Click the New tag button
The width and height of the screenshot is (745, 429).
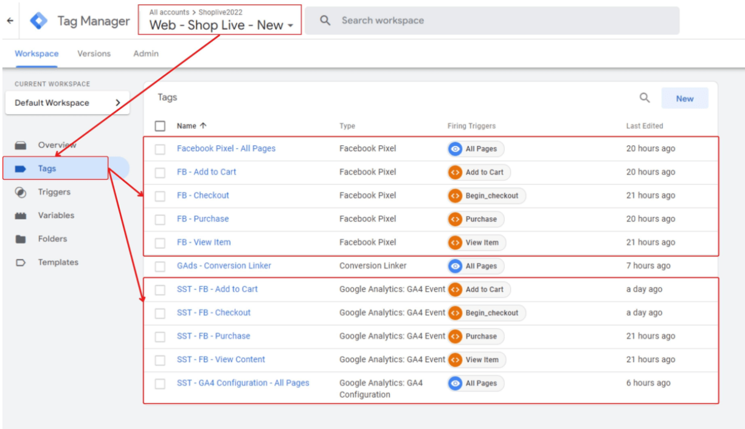click(x=684, y=98)
